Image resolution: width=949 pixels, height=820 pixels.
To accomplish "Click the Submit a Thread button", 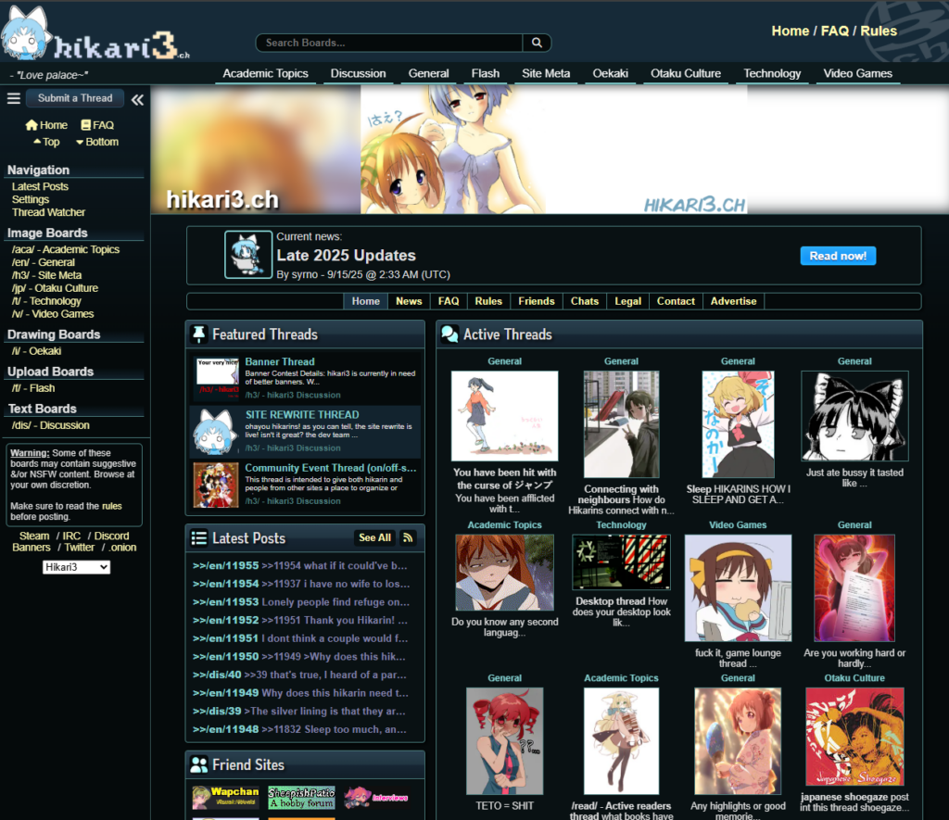I will click(75, 98).
